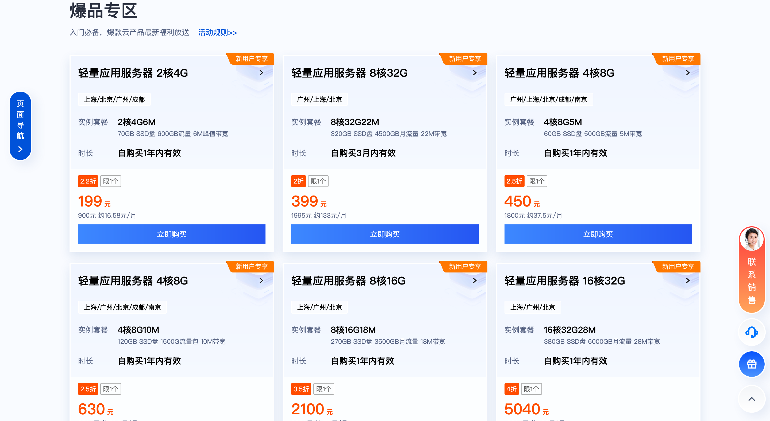Open the chevron on the 630元 4核8G card
The height and width of the screenshot is (421, 770).
(261, 280)
